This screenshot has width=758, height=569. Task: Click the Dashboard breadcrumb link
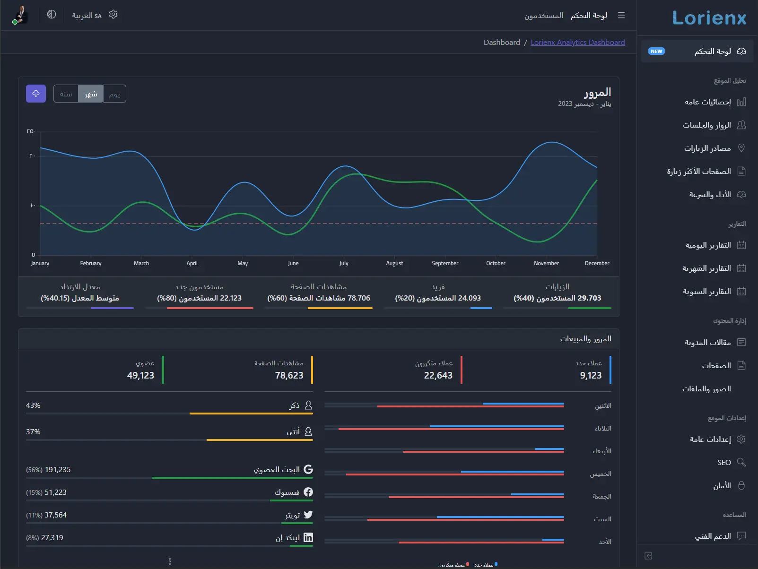[502, 42]
